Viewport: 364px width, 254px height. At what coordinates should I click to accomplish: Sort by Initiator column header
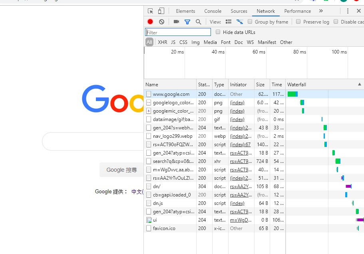point(241,84)
